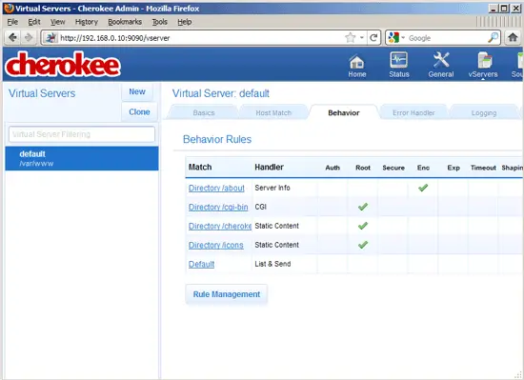
Task: Switch to the Error Handler tab
Action: (413, 113)
